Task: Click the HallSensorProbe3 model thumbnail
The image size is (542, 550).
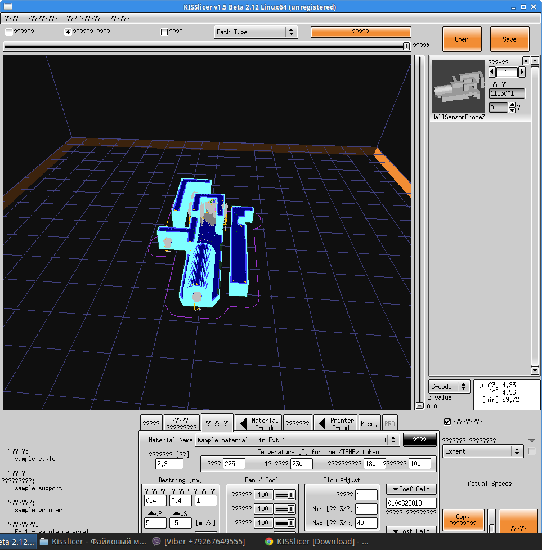Action: pos(458,86)
